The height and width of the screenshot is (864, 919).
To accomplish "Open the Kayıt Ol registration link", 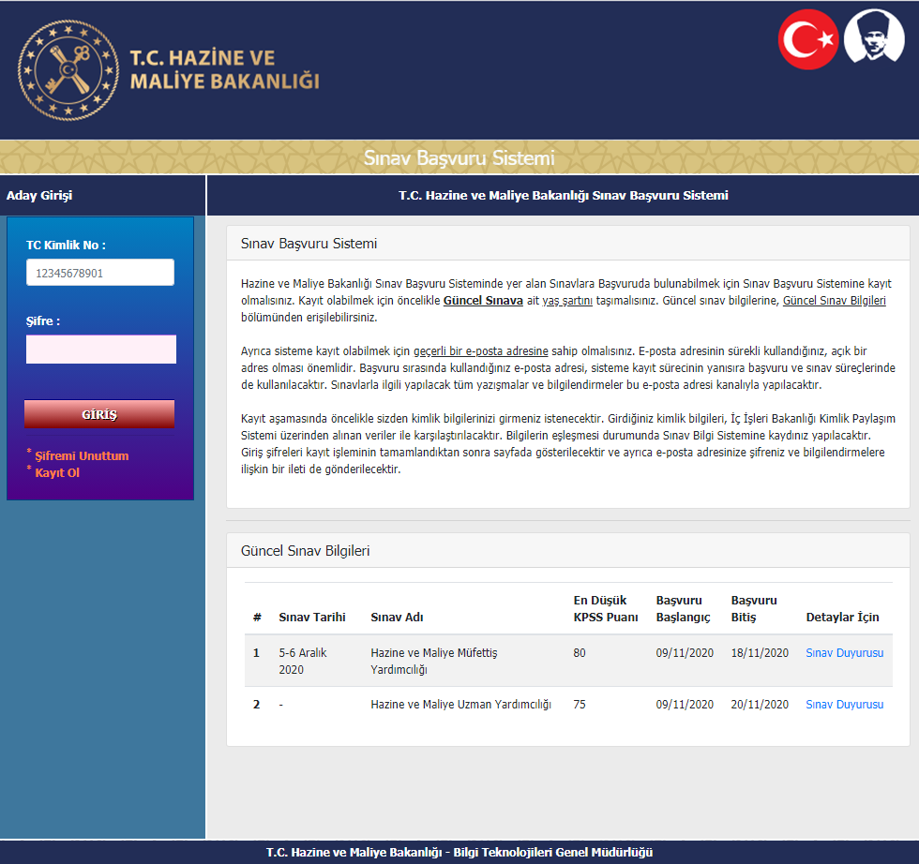I will (x=57, y=472).
